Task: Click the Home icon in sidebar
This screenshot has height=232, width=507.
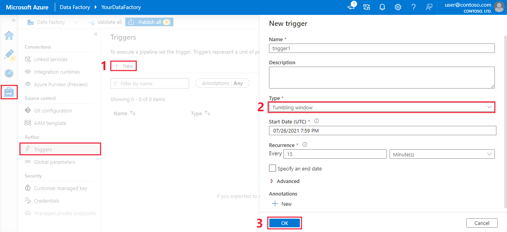Action: (x=9, y=35)
